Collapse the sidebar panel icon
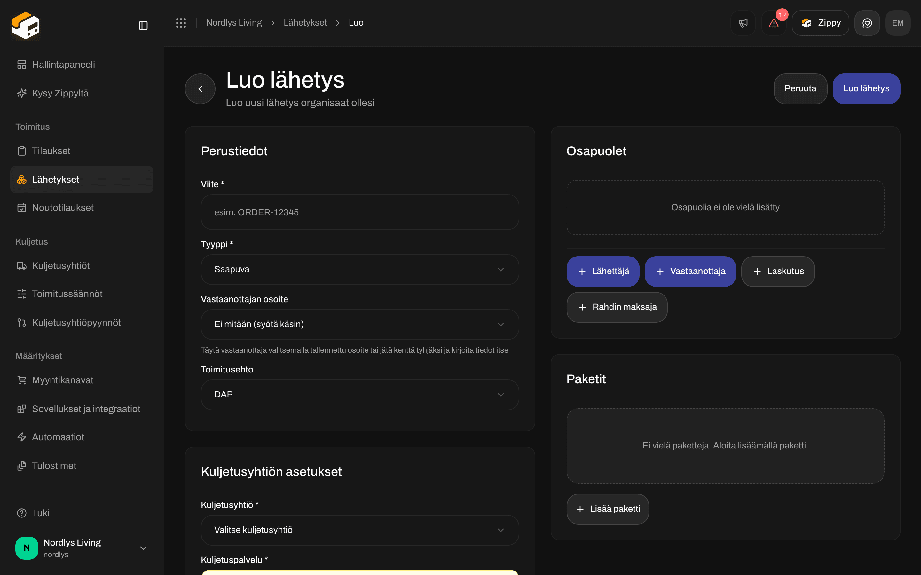The width and height of the screenshot is (921, 575). coord(143,26)
